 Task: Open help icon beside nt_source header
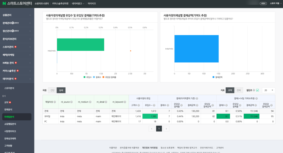click(x=71, y=102)
